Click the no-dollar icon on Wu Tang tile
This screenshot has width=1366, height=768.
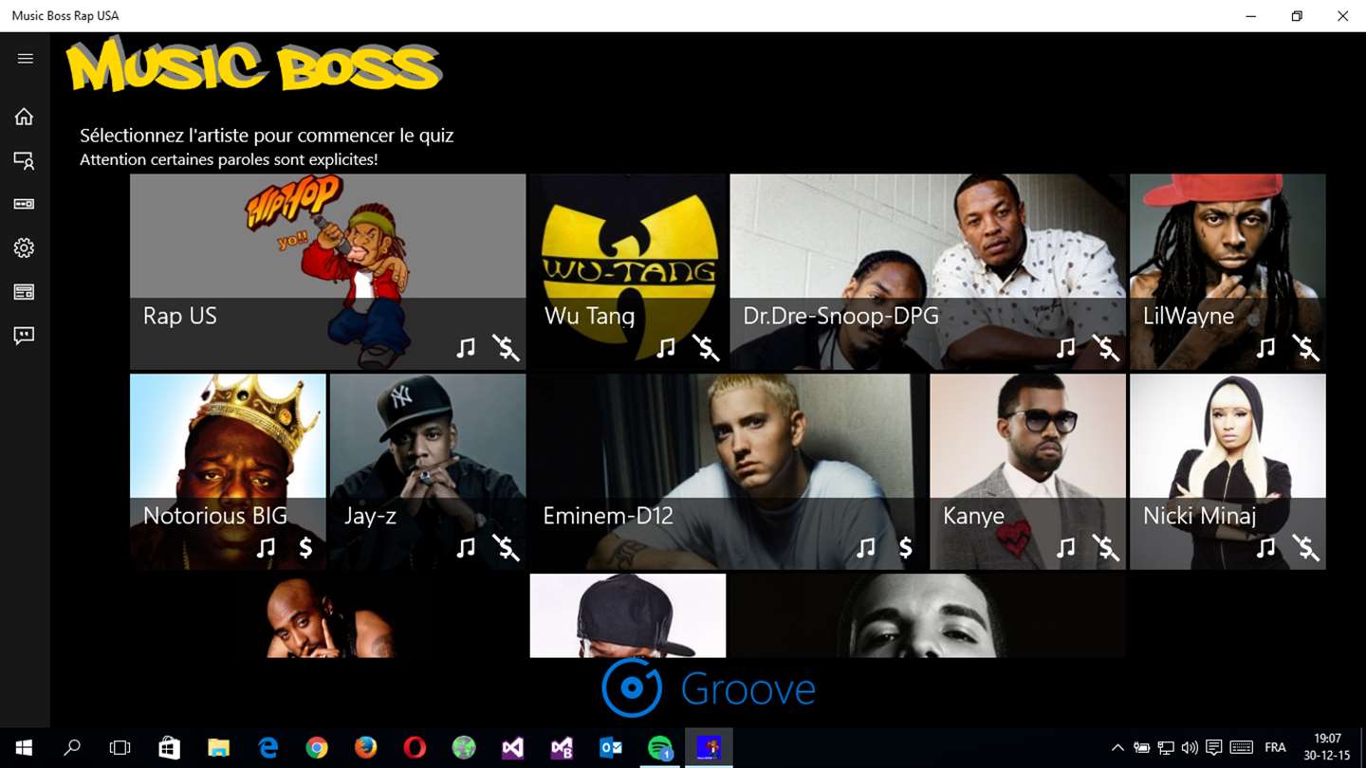(x=706, y=348)
